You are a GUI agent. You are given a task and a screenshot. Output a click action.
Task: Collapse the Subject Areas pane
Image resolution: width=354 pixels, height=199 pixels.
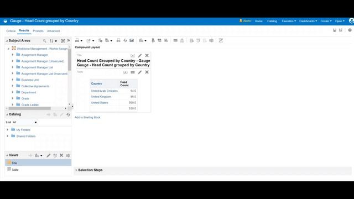tap(7, 40)
